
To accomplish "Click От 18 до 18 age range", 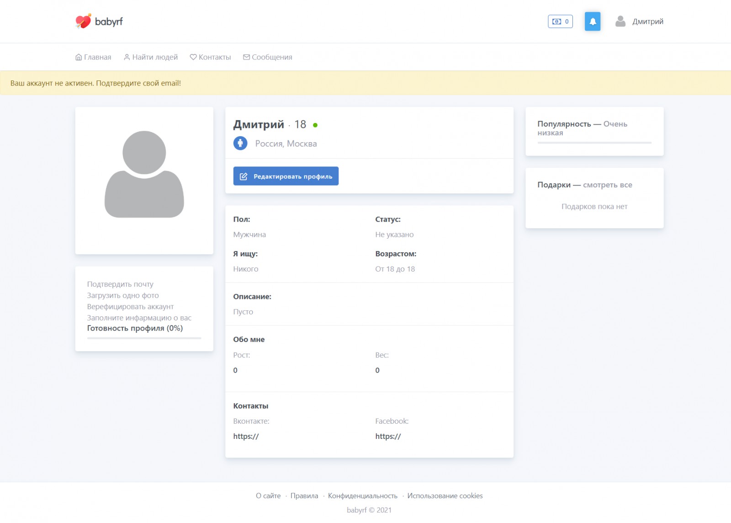I will 395,269.
